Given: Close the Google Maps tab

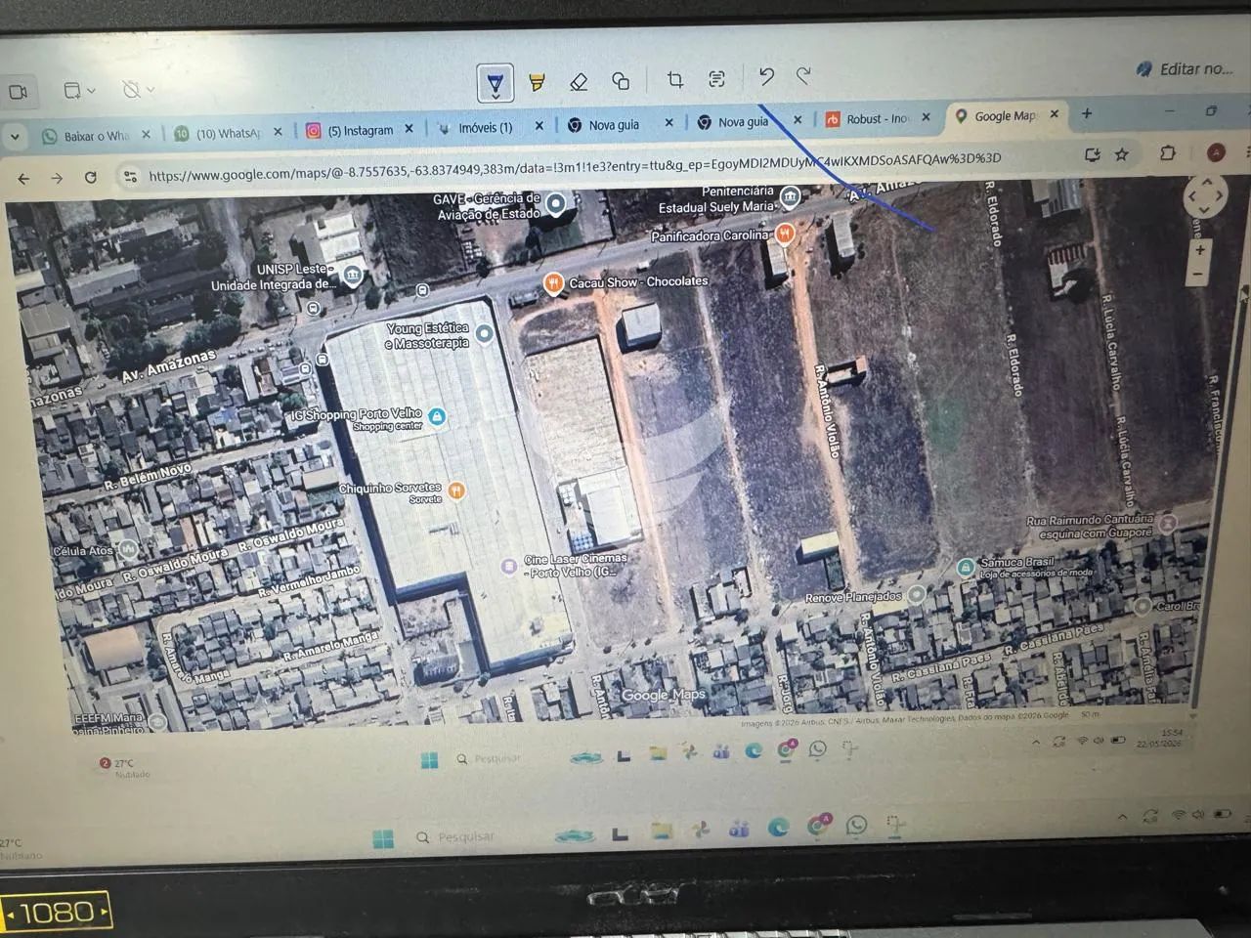Looking at the screenshot, I should coord(1054,114).
